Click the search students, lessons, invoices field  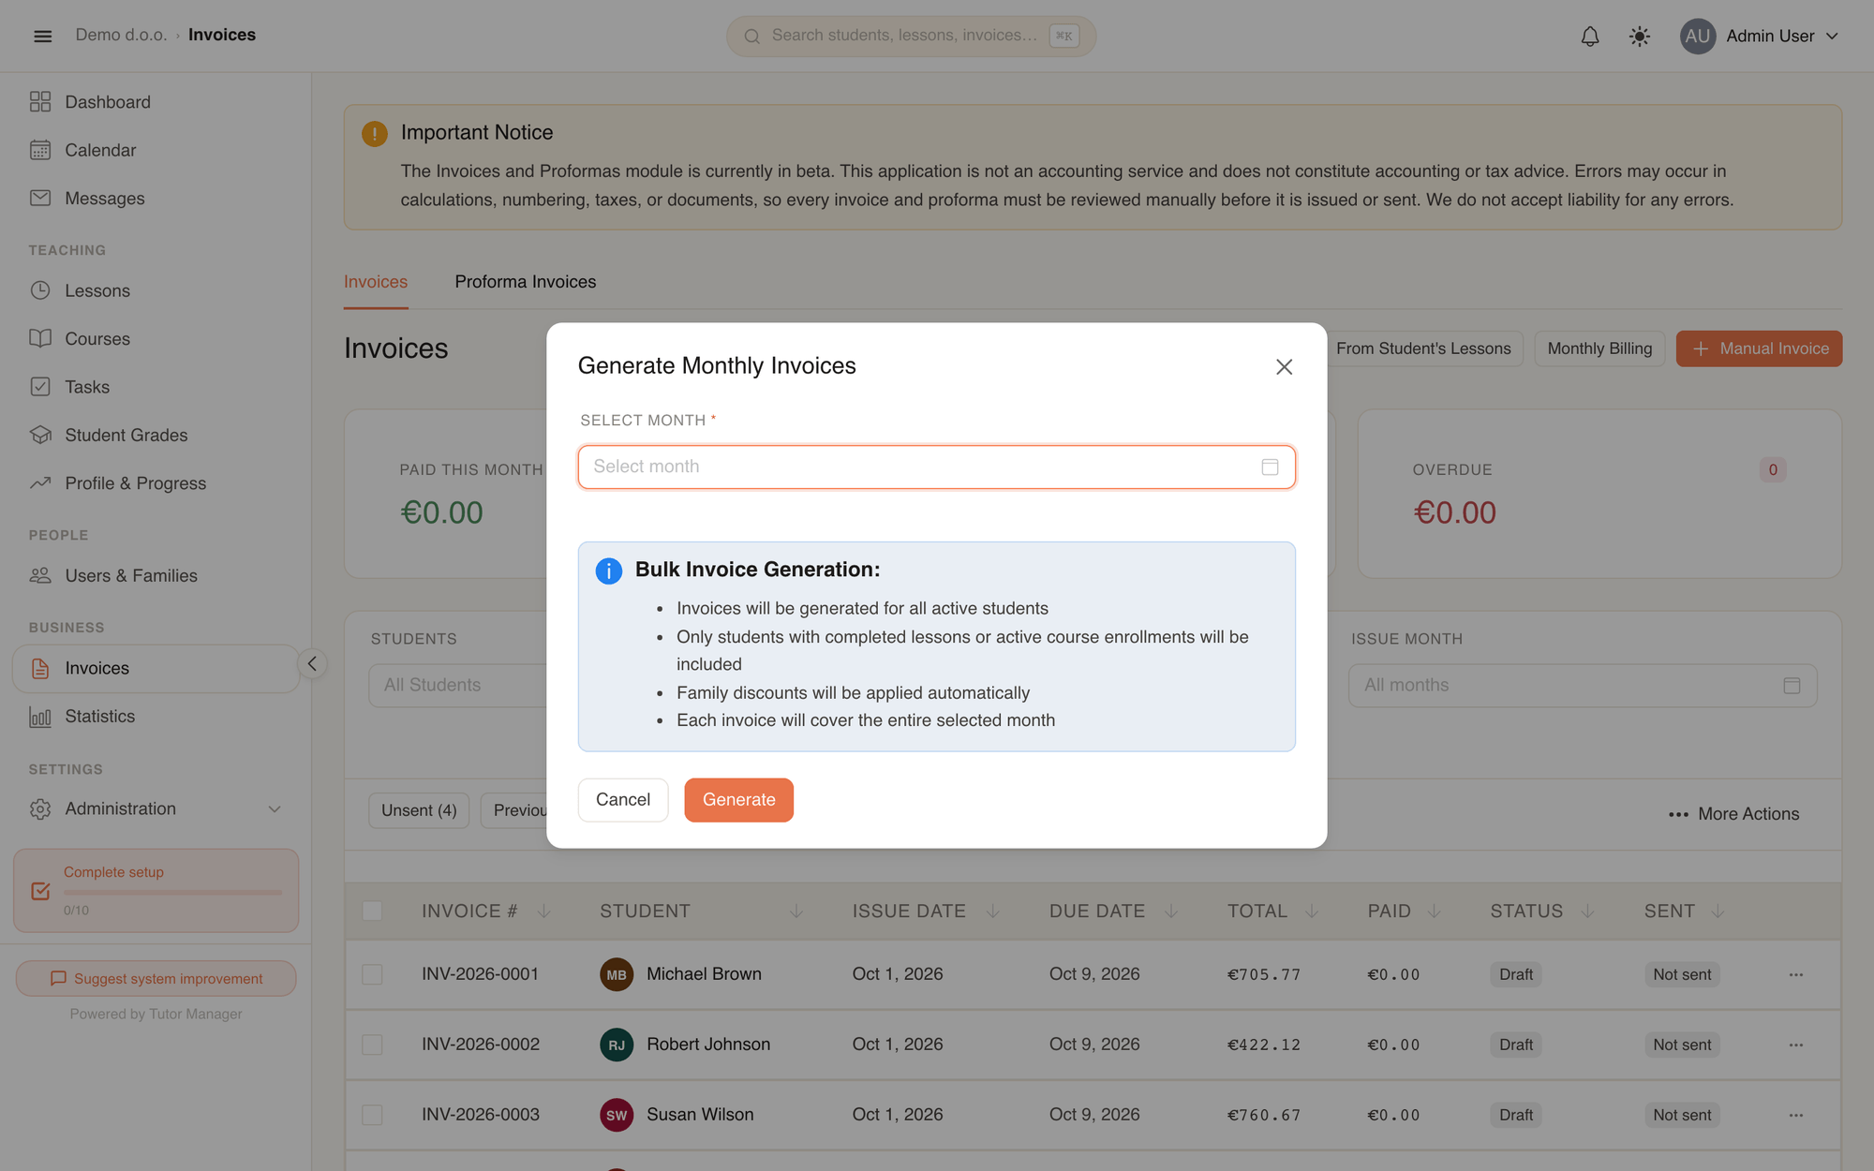pyautogui.click(x=911, y=36)
